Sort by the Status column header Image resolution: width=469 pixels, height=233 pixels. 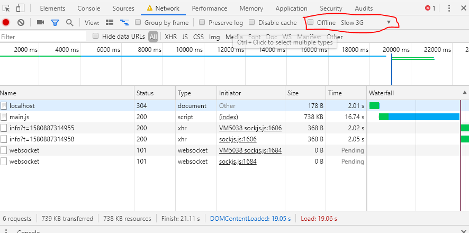click(x=155, y=93)
